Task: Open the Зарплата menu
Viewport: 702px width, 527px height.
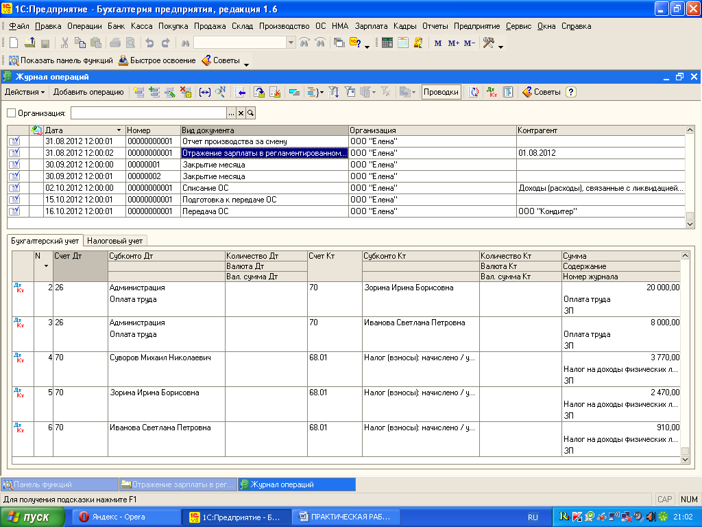Action: (371, 26)
